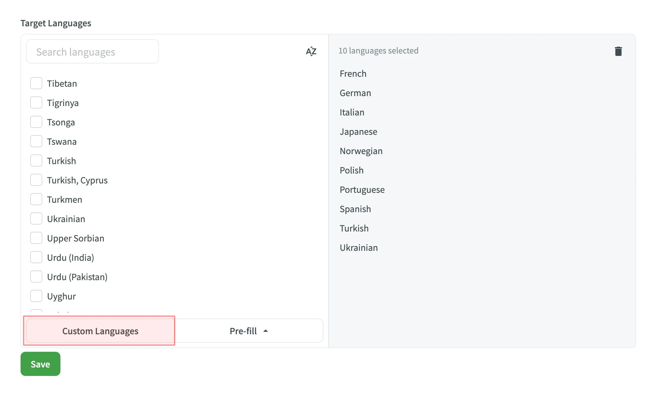Save the target language settings
Screen dimensions: 660x398
coord(40,364)
